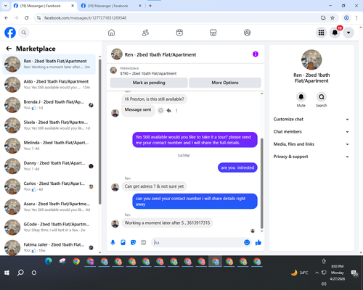
Task: Switch to the second Messenger browser tab
Action: [x=111, y=6]
